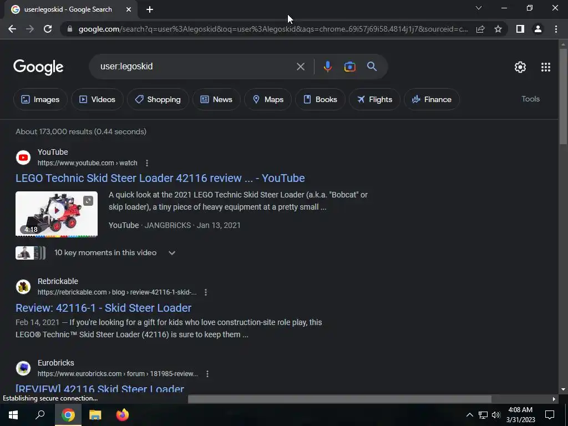Click the eurobricks.com forum URL text
Viewport: 568px width, 426px height.
118,373
